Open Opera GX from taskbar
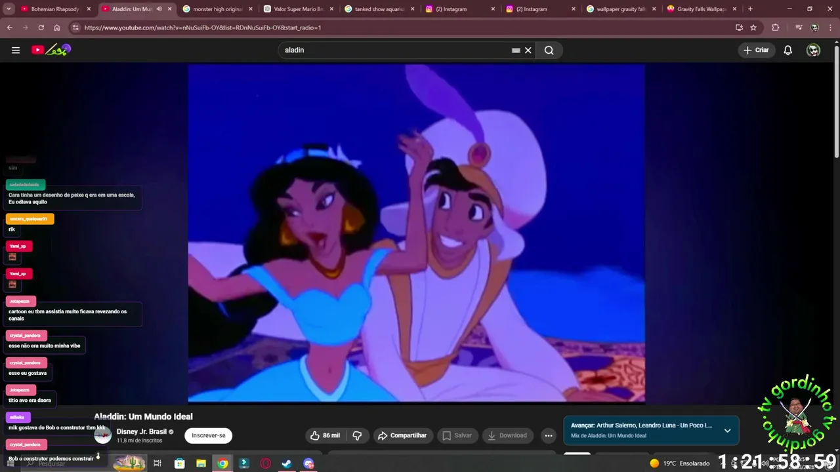This screenshot has height=472, width=840. 265,463
